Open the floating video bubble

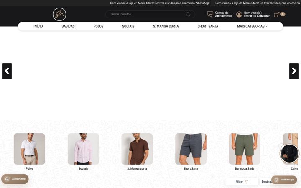click(289, 154)
